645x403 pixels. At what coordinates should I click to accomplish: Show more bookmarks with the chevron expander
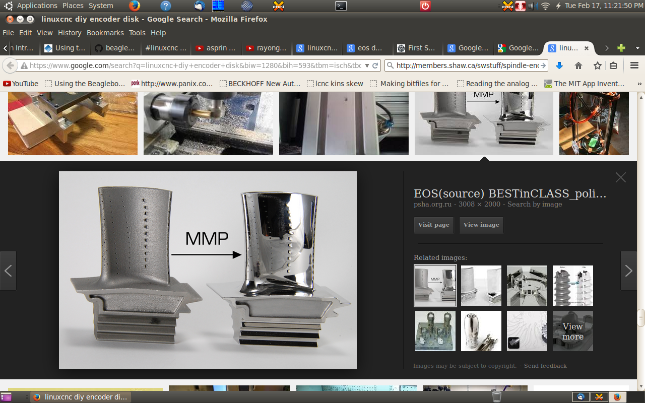pos(640,84)
